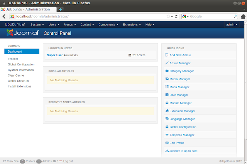The height and width of the screenshot is (164, 247).
Task: Click the red Log out dash icon
Action: click(61, 161)
